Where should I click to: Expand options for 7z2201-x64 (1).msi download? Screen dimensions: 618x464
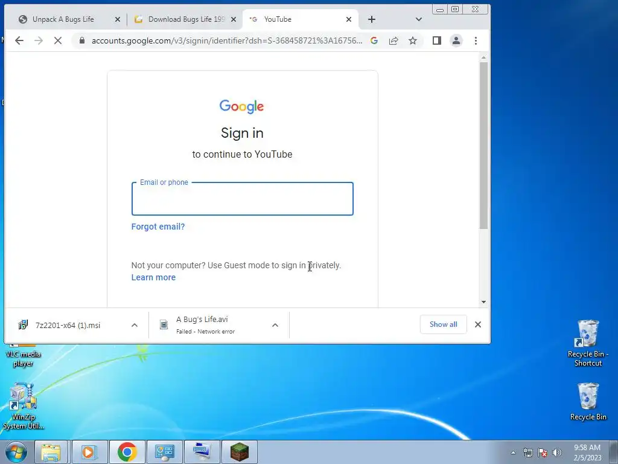(135, 325)
